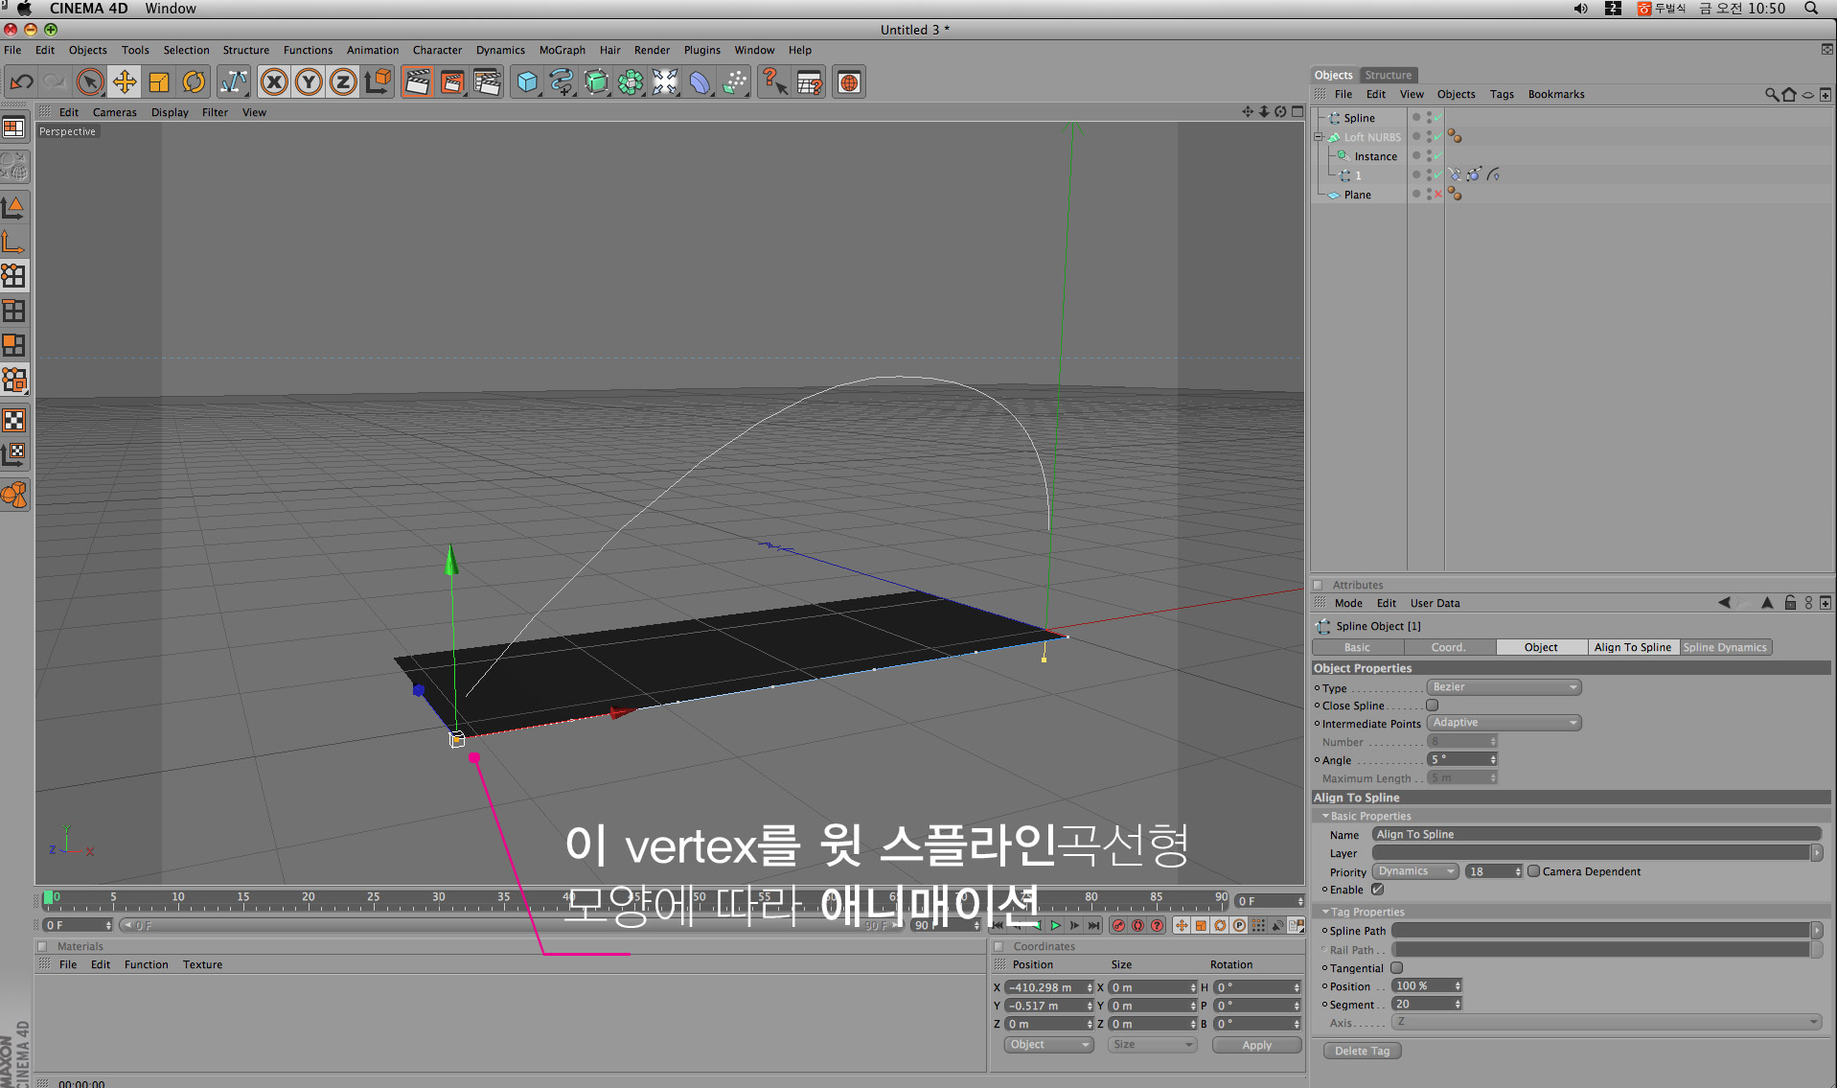
Task: Open the spline Type dropdown (Bezier)
Action: [x=1504, y=687]
